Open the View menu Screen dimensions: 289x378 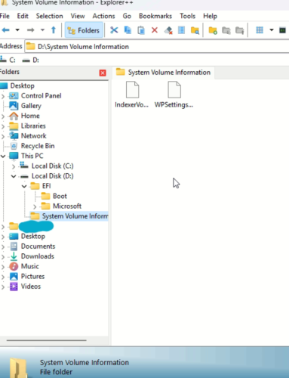[78, 16]
